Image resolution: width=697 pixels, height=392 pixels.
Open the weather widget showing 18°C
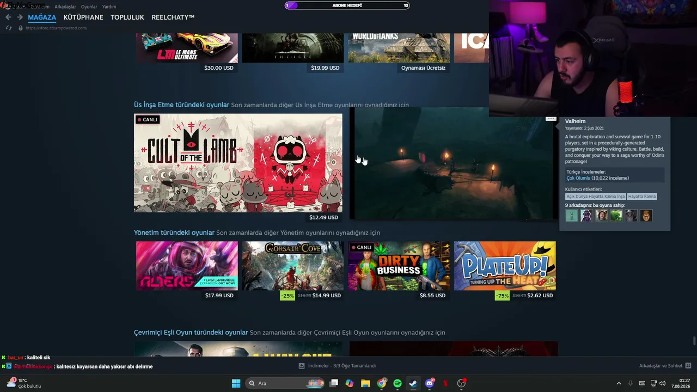click(23, 383)
